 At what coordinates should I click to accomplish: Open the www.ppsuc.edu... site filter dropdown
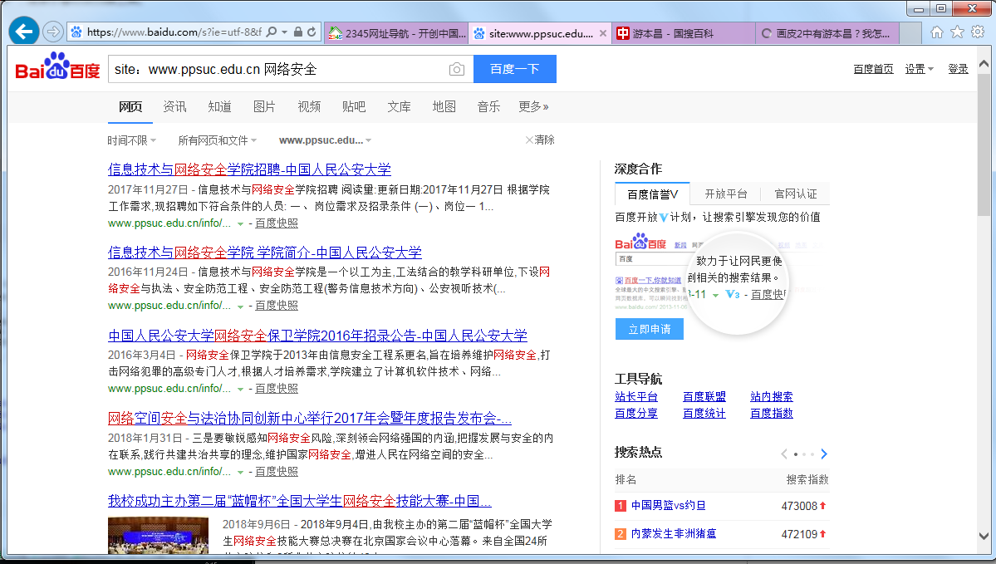coord(326,140)
